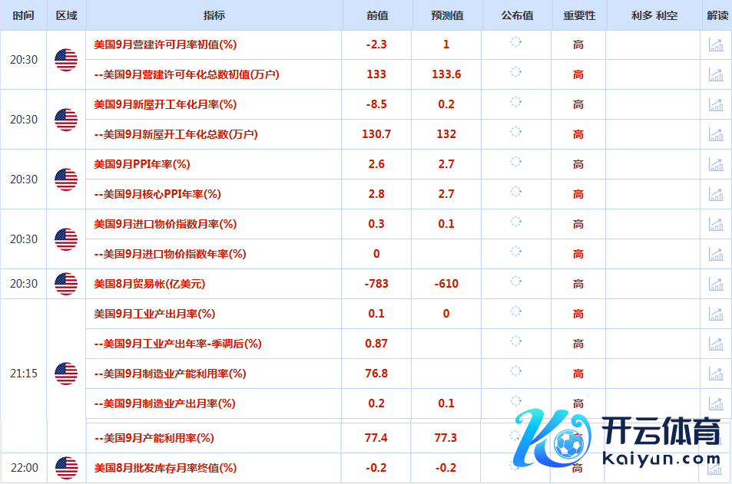This screenshot has width=732, height=484.
Task: Open chart icon for 美国9月进口物价指数年率 row
Action: [716, 254]
